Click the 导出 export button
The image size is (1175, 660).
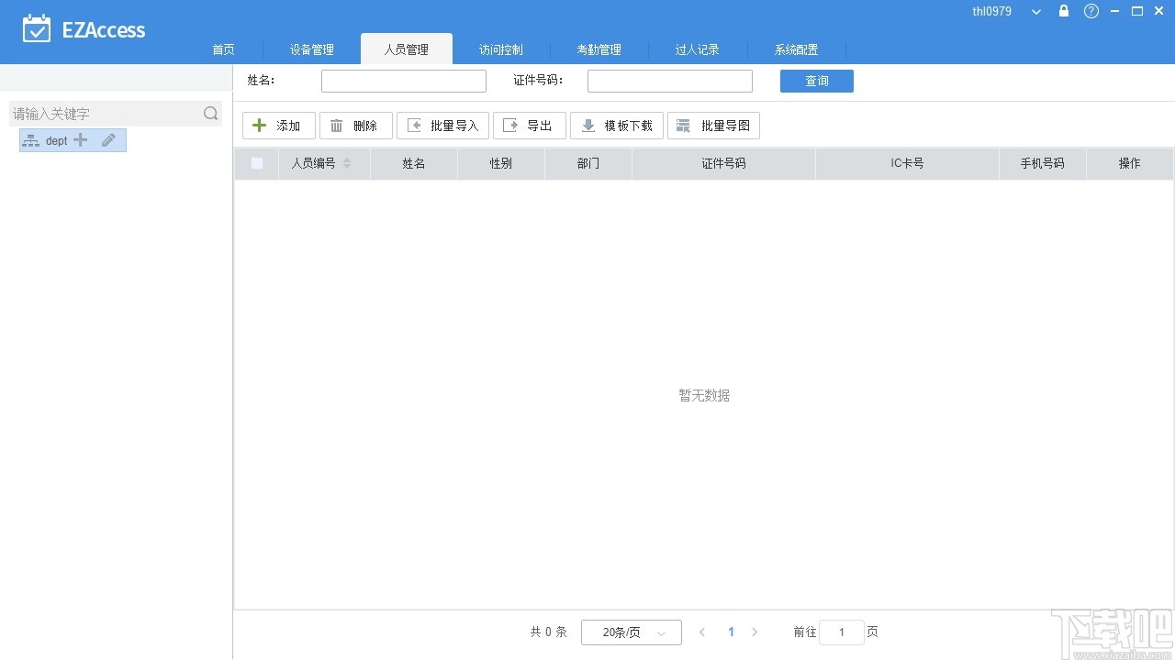pos(529,126)
